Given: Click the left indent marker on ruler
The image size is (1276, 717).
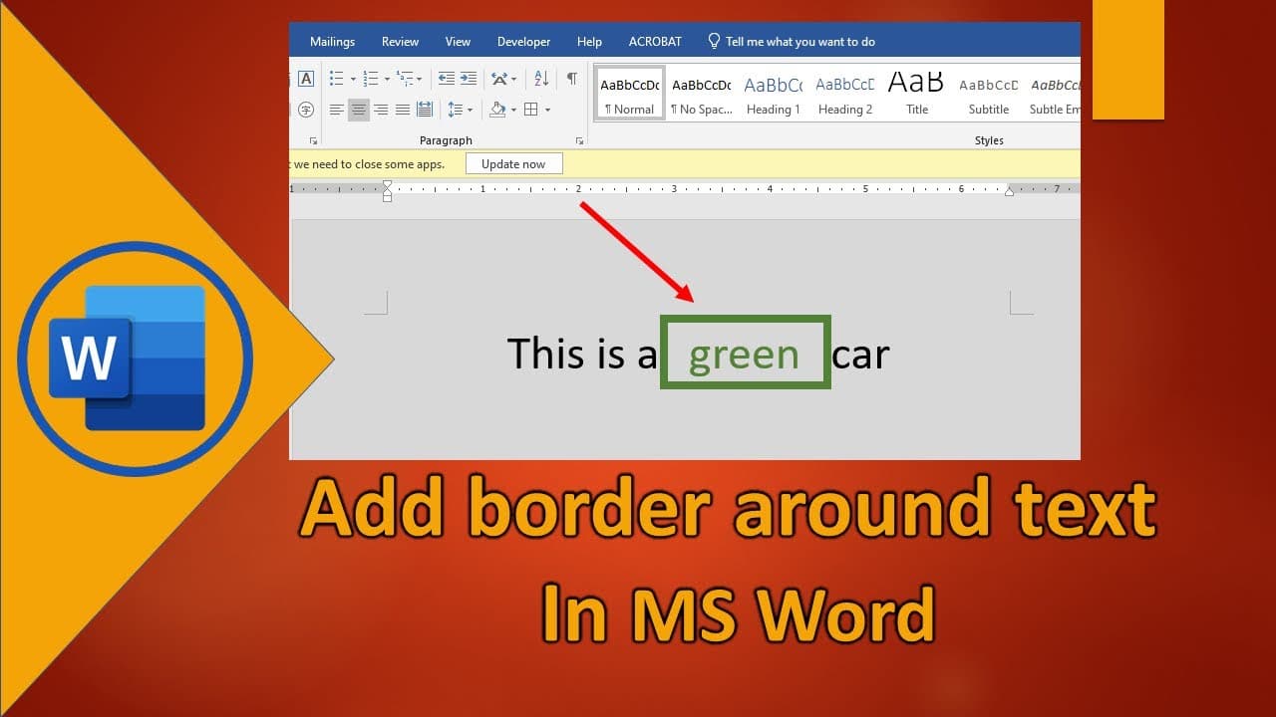Looking at the screenshot, I should tap(387, 196).
